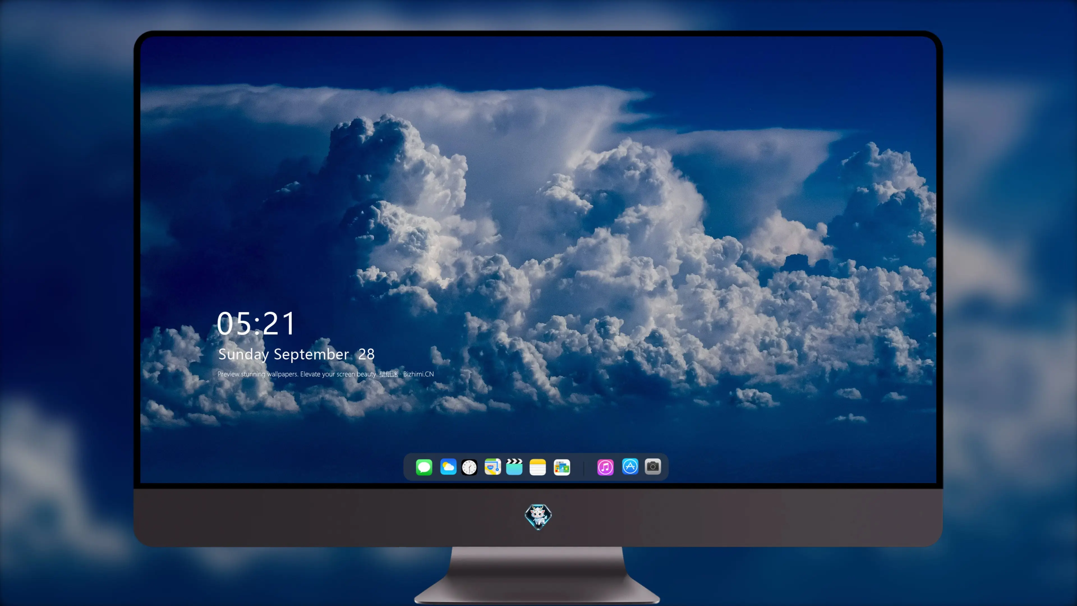Open the gray Camera app icon
Image resolution: width=1077 pixels, height=606 pixels.
[x=653, y=466]
